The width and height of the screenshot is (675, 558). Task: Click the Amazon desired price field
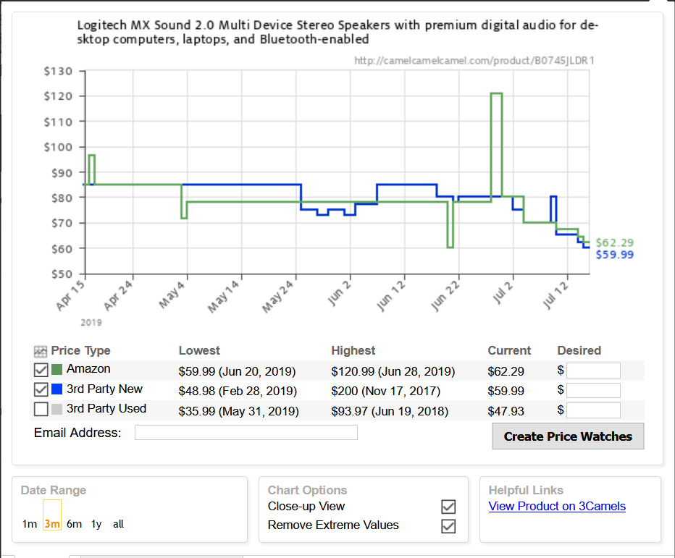tap(593, 371)
